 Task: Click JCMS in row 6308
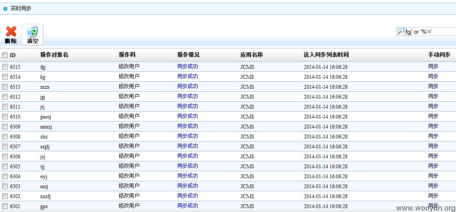[247, 136]
